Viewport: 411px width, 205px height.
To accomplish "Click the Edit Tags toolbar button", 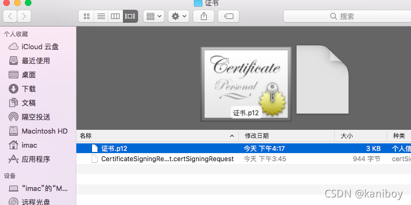I will [229, 16].
